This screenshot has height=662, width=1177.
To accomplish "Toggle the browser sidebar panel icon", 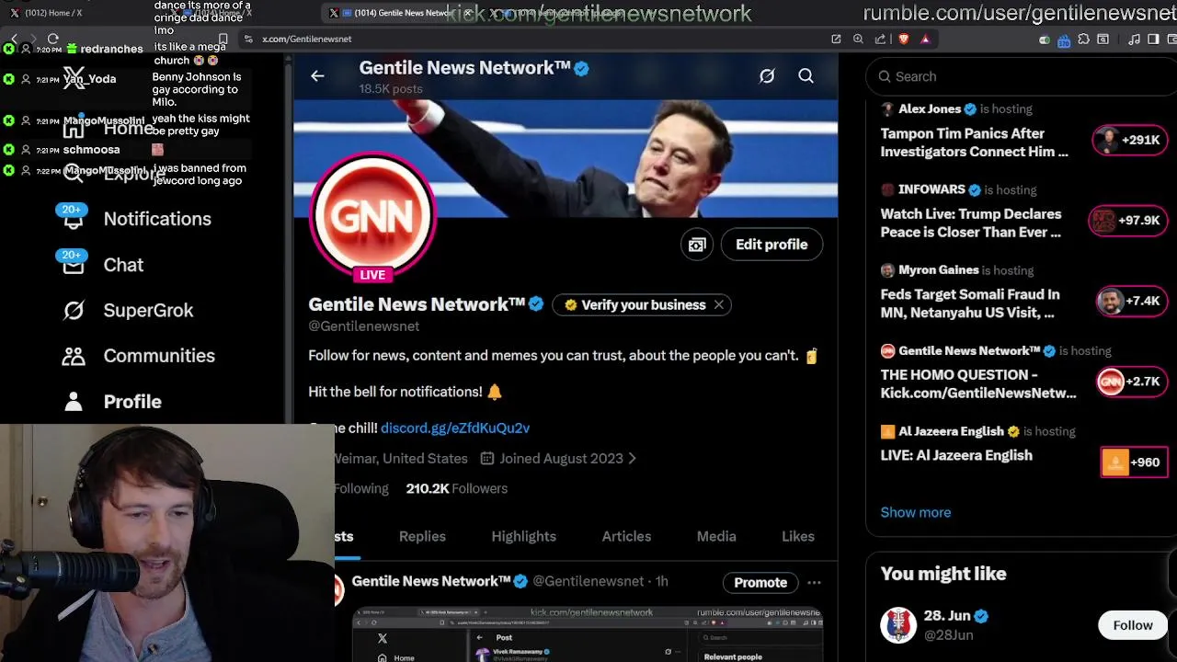I will coord(1153,40).
